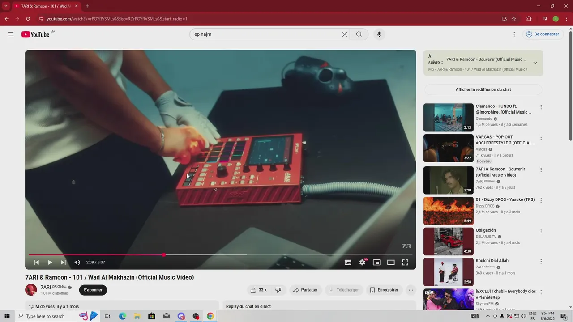Toggle subtitles on the player
The image size is (573, 322).
click(x=348, y=263)
